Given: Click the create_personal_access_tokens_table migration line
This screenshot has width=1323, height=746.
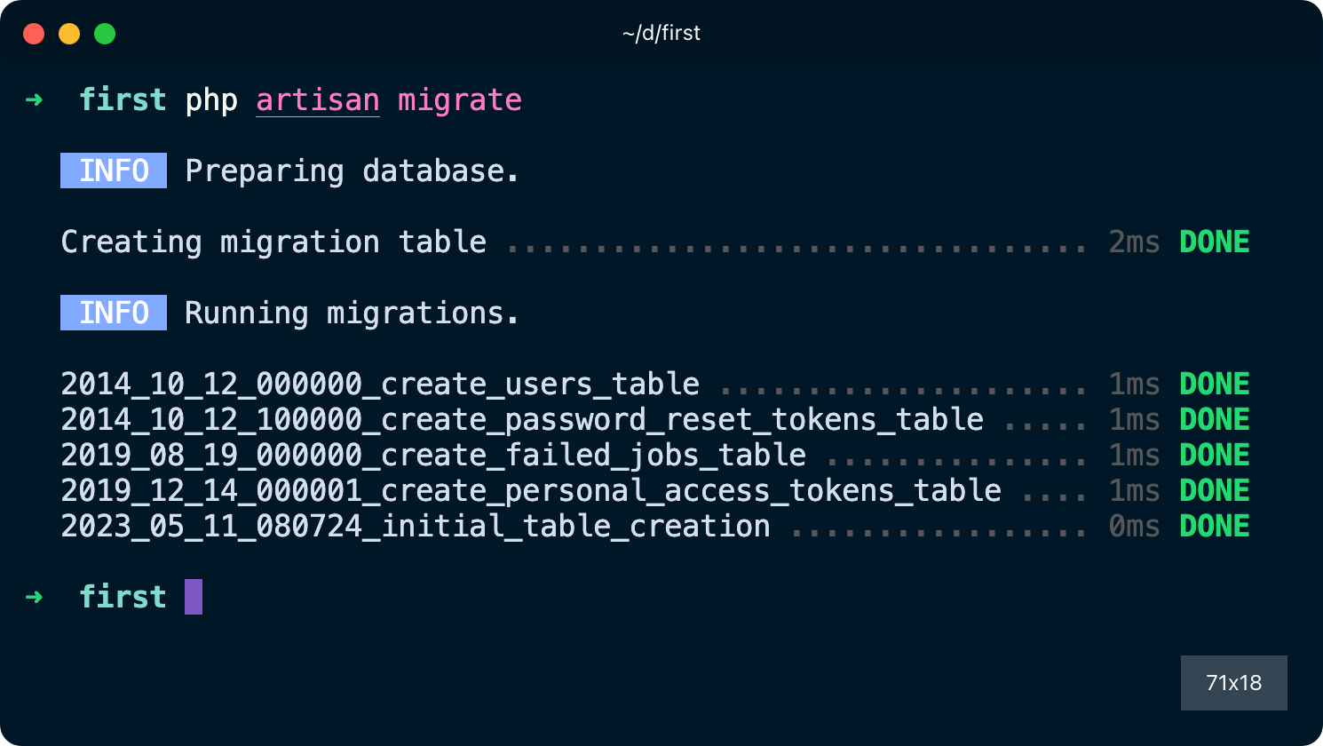Looking at the screenshot, I should [531, 491].
